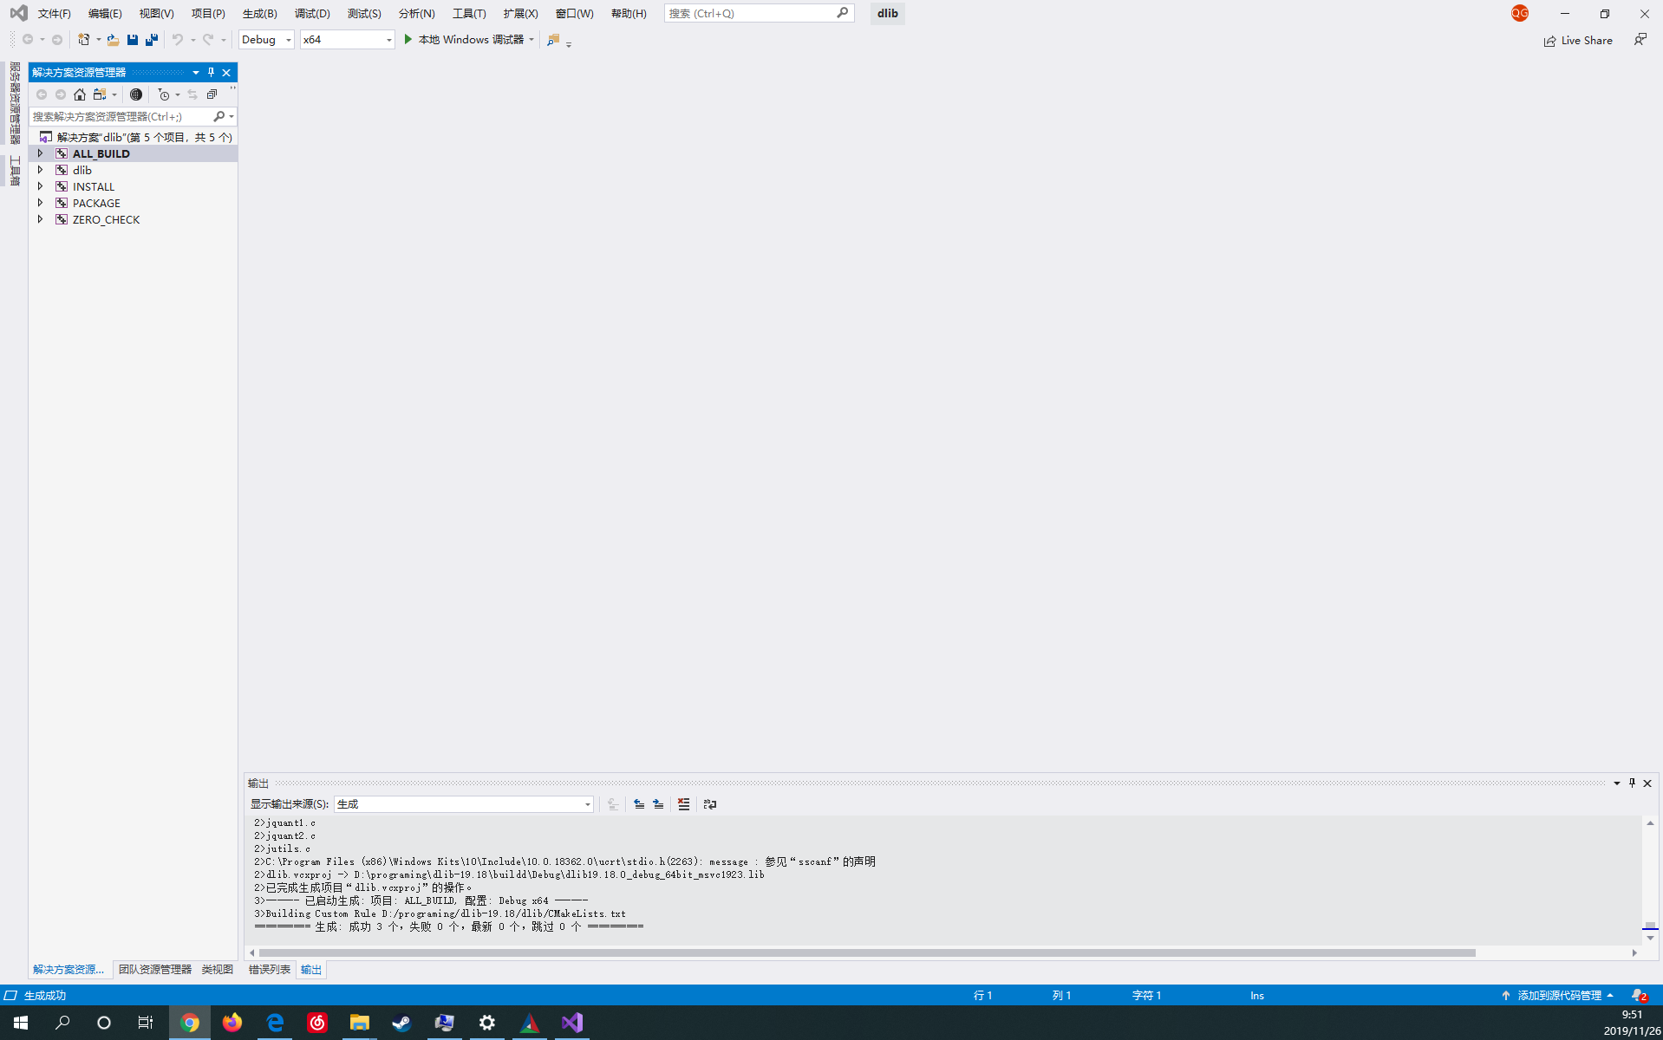Image resolution: width=1663 pixels, height=1040 pixels.
Task: Expand the ALL_BUILD project node
Action: tap(40, 153)
